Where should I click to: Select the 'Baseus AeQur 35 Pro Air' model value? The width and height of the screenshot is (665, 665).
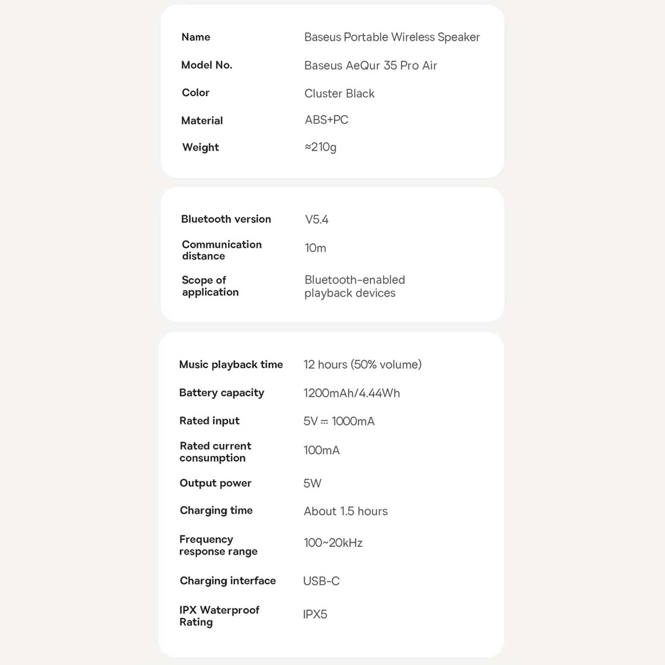click(370, 65)
